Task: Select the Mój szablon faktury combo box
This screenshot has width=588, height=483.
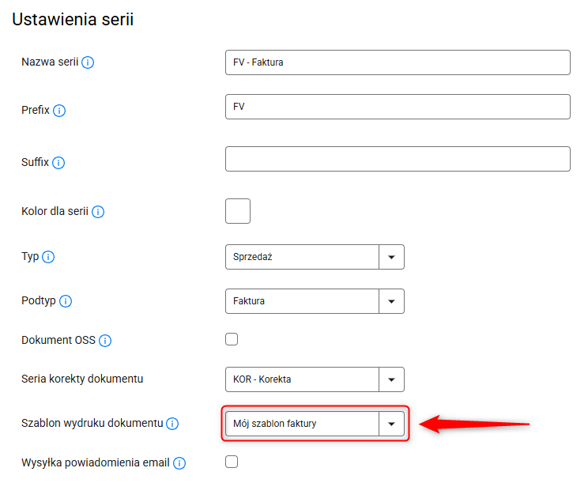Action: pos(302,424)
